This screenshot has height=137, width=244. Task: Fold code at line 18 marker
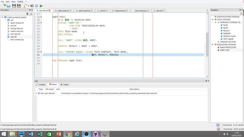[x=41, y=17]
